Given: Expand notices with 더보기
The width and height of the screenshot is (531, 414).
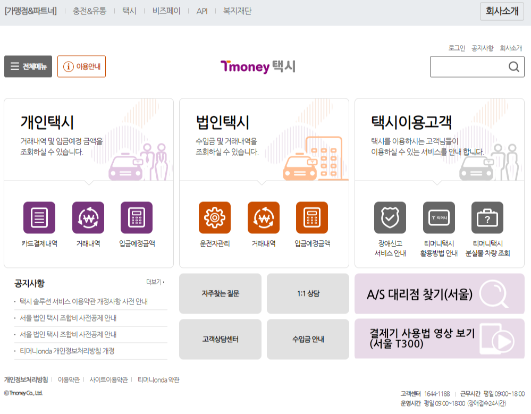Looking at the screenshot, I should pos(155,282).
